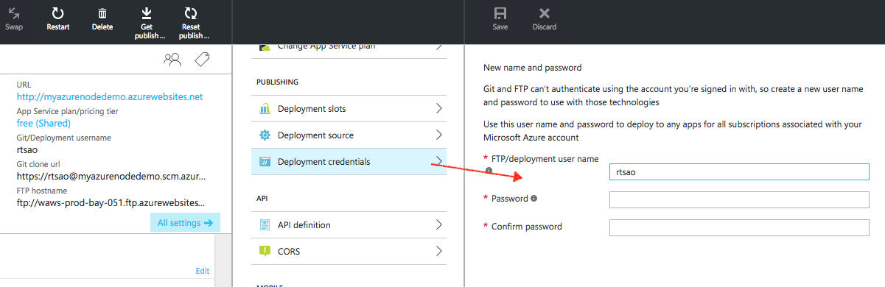Save the deployment credentials
This screenshot has width=885, height=287.
coord(500,13)
